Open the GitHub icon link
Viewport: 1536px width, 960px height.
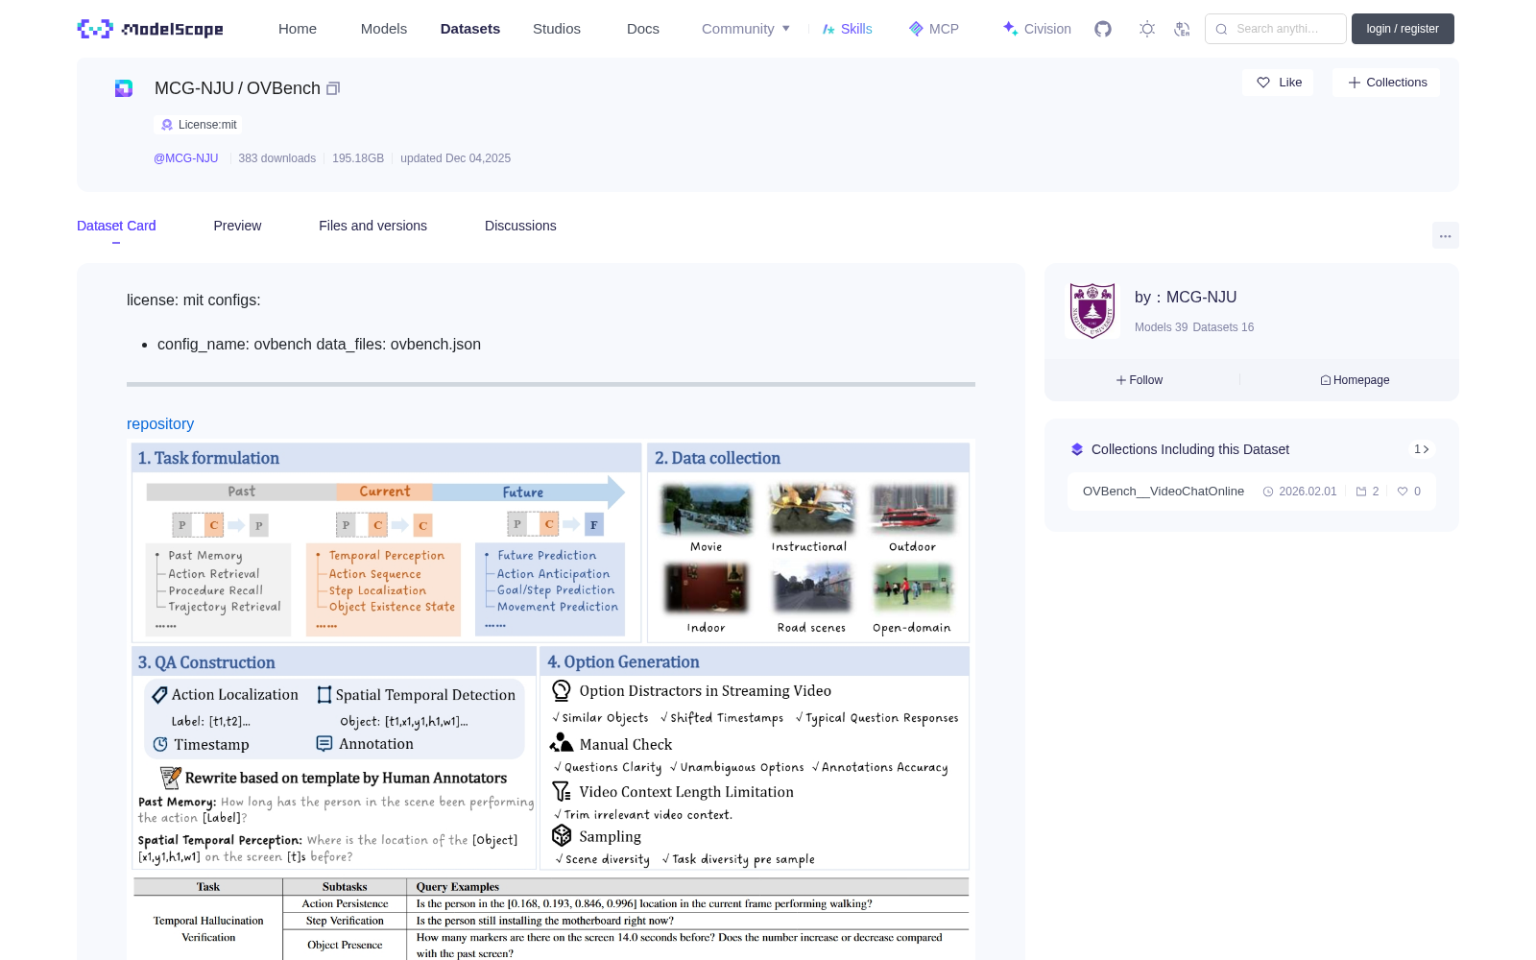(x=1103, y=29)
